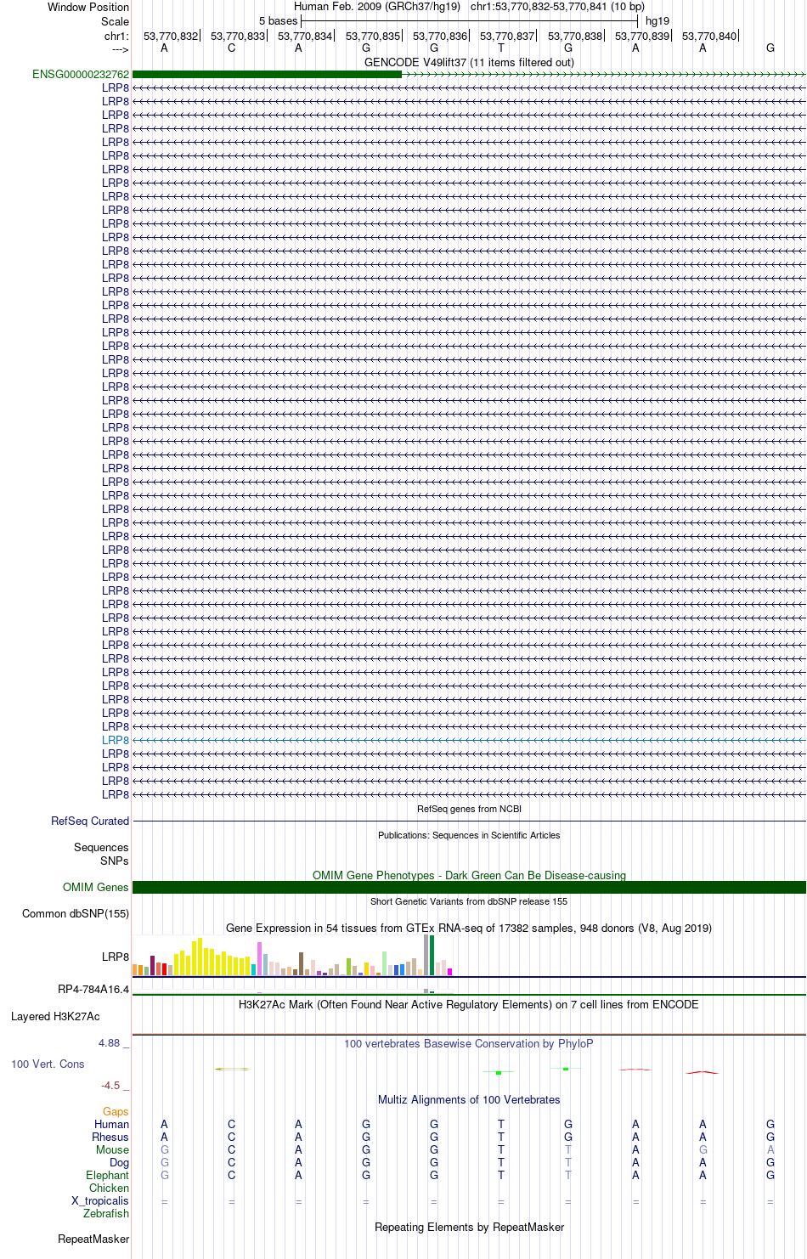The height and width of the screenshot is (1259, 807).
Task: Click coordinate label 53,770,836
Action: point(440,37)
